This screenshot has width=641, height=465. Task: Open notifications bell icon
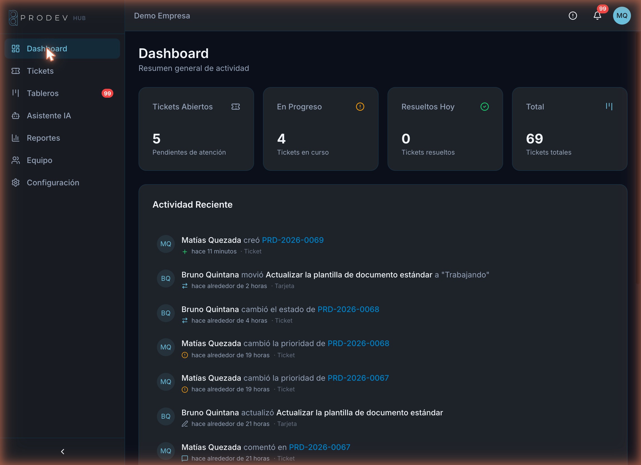[x=597, y=16]
